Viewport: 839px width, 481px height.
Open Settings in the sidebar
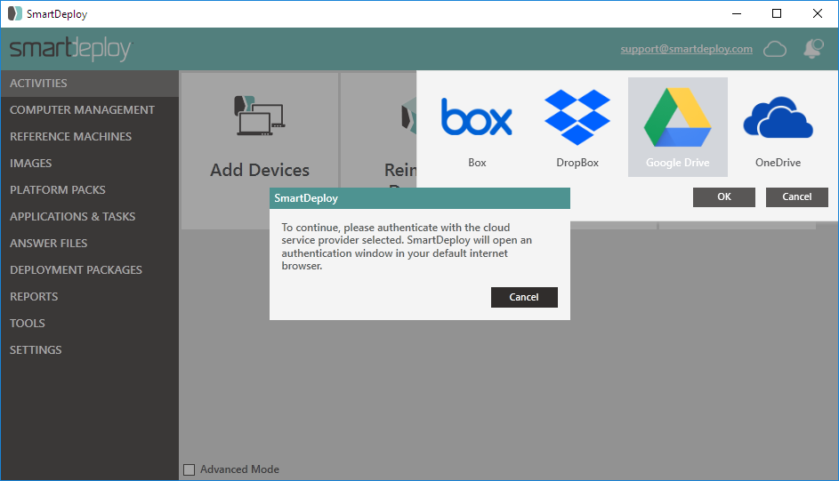(x=89, y=350)
